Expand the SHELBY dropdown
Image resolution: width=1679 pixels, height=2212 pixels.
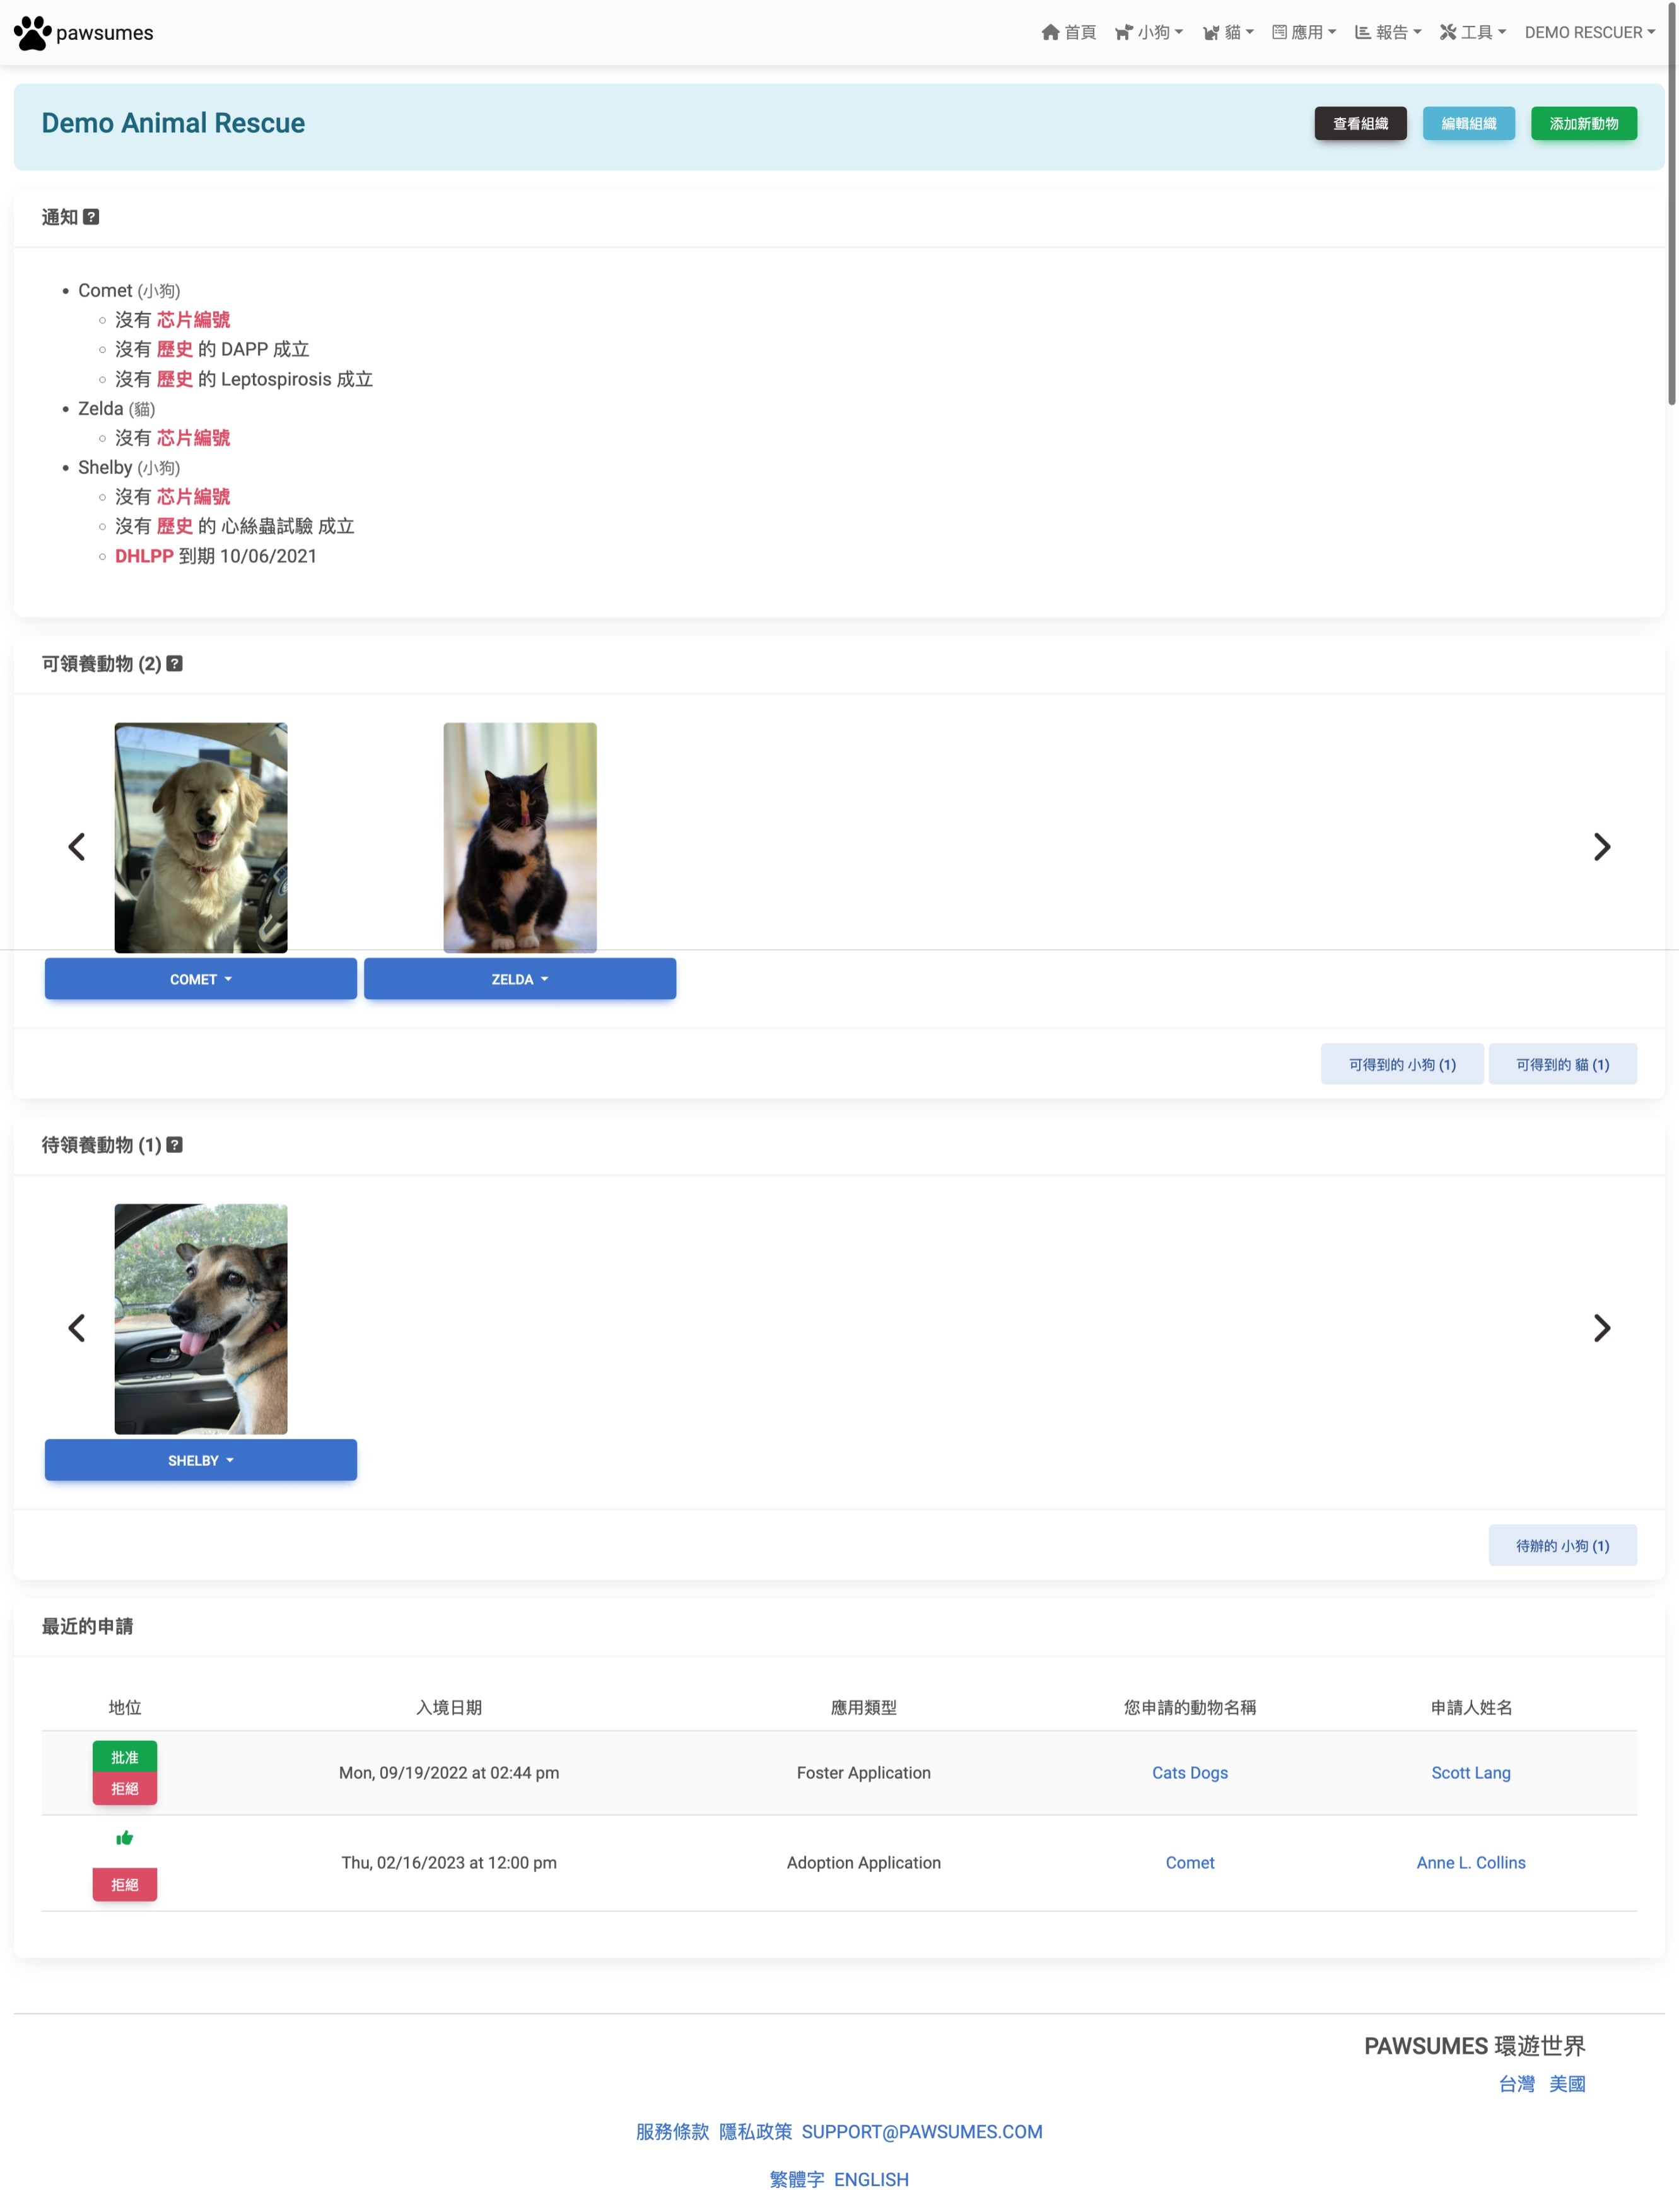(200, 1460)
